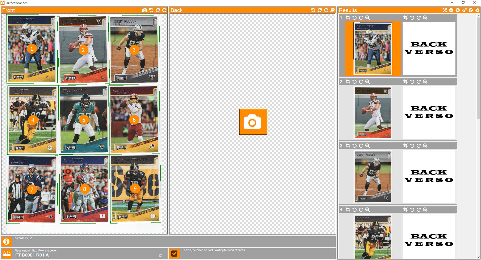Click result 3 Jordy Nelson thumbnail
481x260 pixels.
[373, 176]
